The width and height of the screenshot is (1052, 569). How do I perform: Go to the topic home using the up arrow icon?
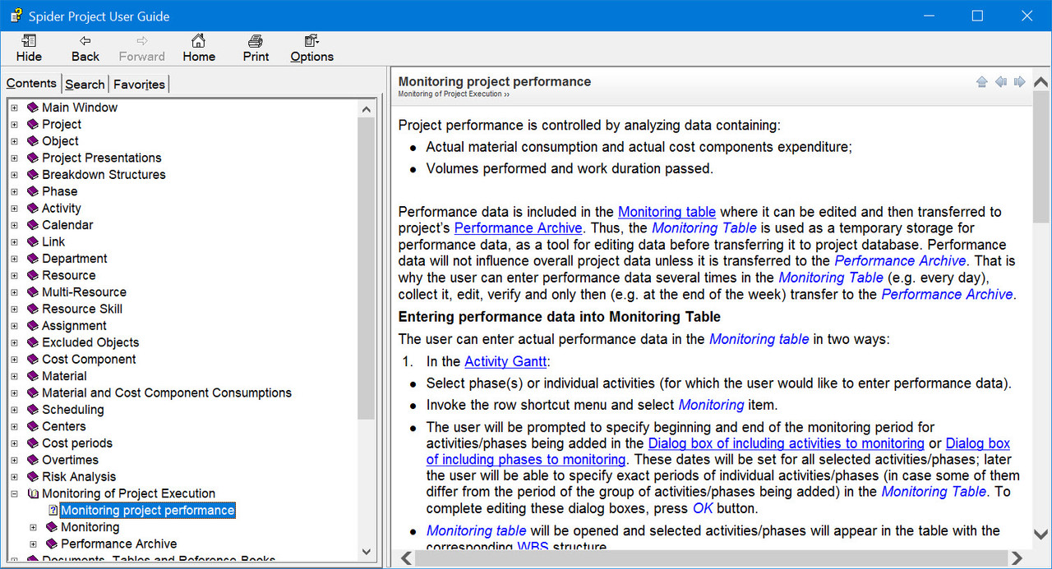pyautogui.click(x=981, y=82)
